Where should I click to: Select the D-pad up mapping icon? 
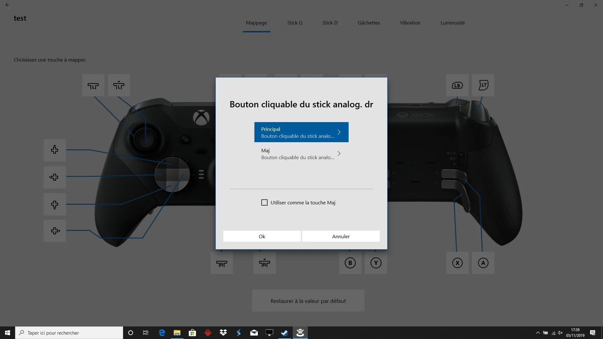tap(54, 150)
